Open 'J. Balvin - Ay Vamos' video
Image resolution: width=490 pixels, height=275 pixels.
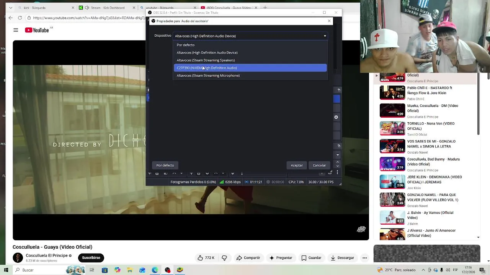point(430,215)
